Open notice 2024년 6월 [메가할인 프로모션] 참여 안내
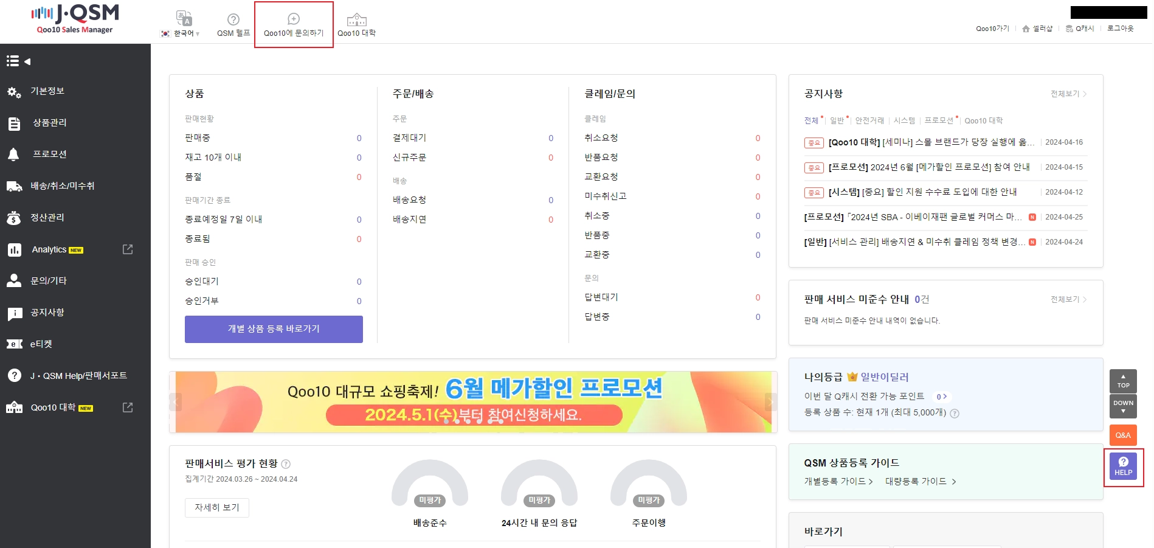The image size is (1154, 548). [929, 167]
